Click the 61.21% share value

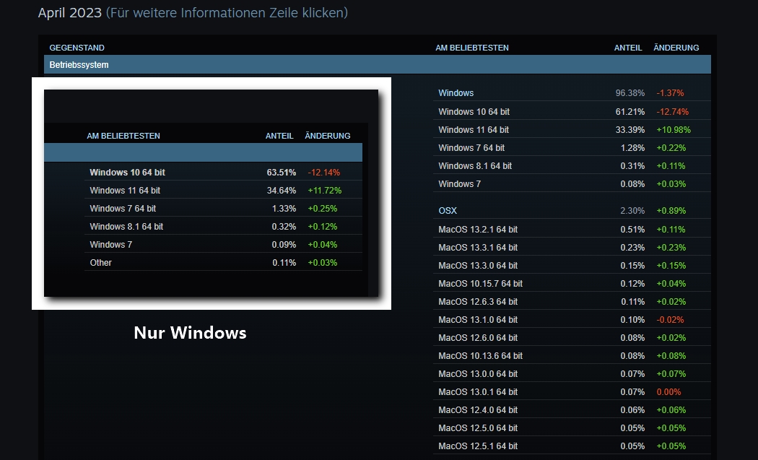point(630,112)
